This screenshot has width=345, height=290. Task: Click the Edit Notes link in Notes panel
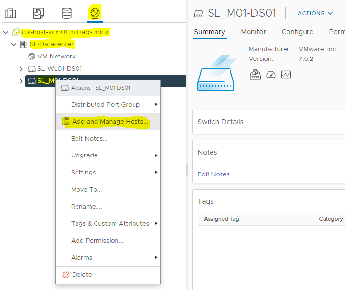pyautogui.click(x=216, y=174)
